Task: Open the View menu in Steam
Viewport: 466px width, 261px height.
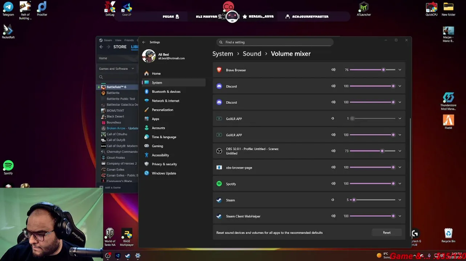Action: (118, 40)
